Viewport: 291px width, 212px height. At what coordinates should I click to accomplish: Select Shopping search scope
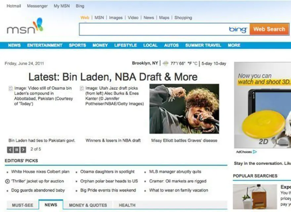click(183, 18)
